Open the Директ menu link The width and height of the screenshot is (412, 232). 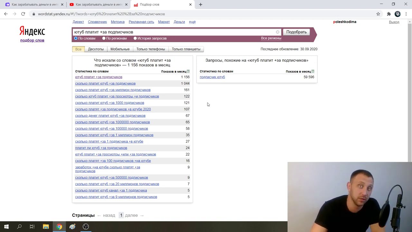coord(78,22)
